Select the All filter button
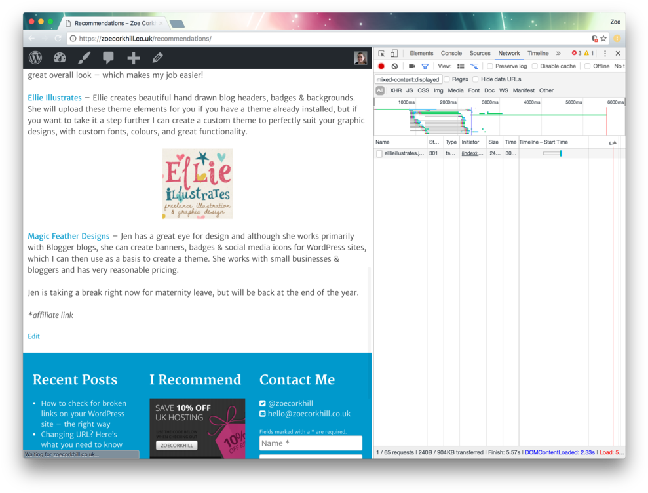 [x=380, y=90]
